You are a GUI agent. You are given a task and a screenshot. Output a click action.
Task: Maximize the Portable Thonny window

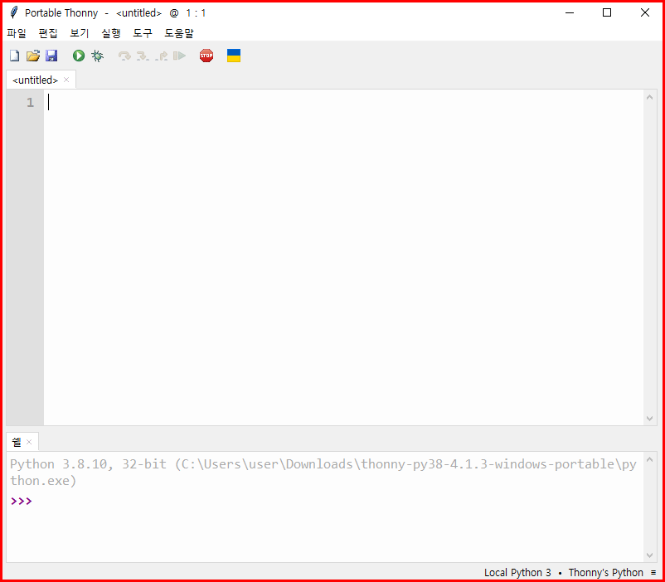click(x=607, y=12)
